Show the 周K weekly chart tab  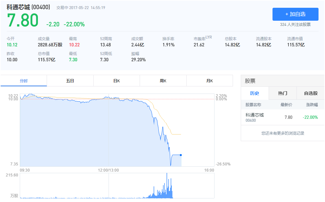tap(163, 81)
